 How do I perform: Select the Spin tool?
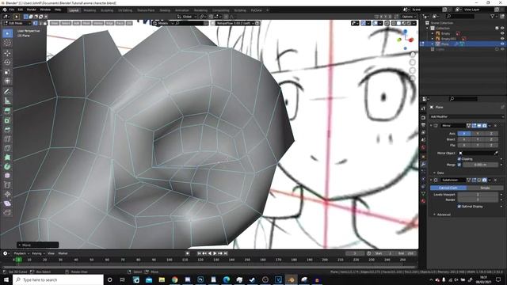pos(7,167)
